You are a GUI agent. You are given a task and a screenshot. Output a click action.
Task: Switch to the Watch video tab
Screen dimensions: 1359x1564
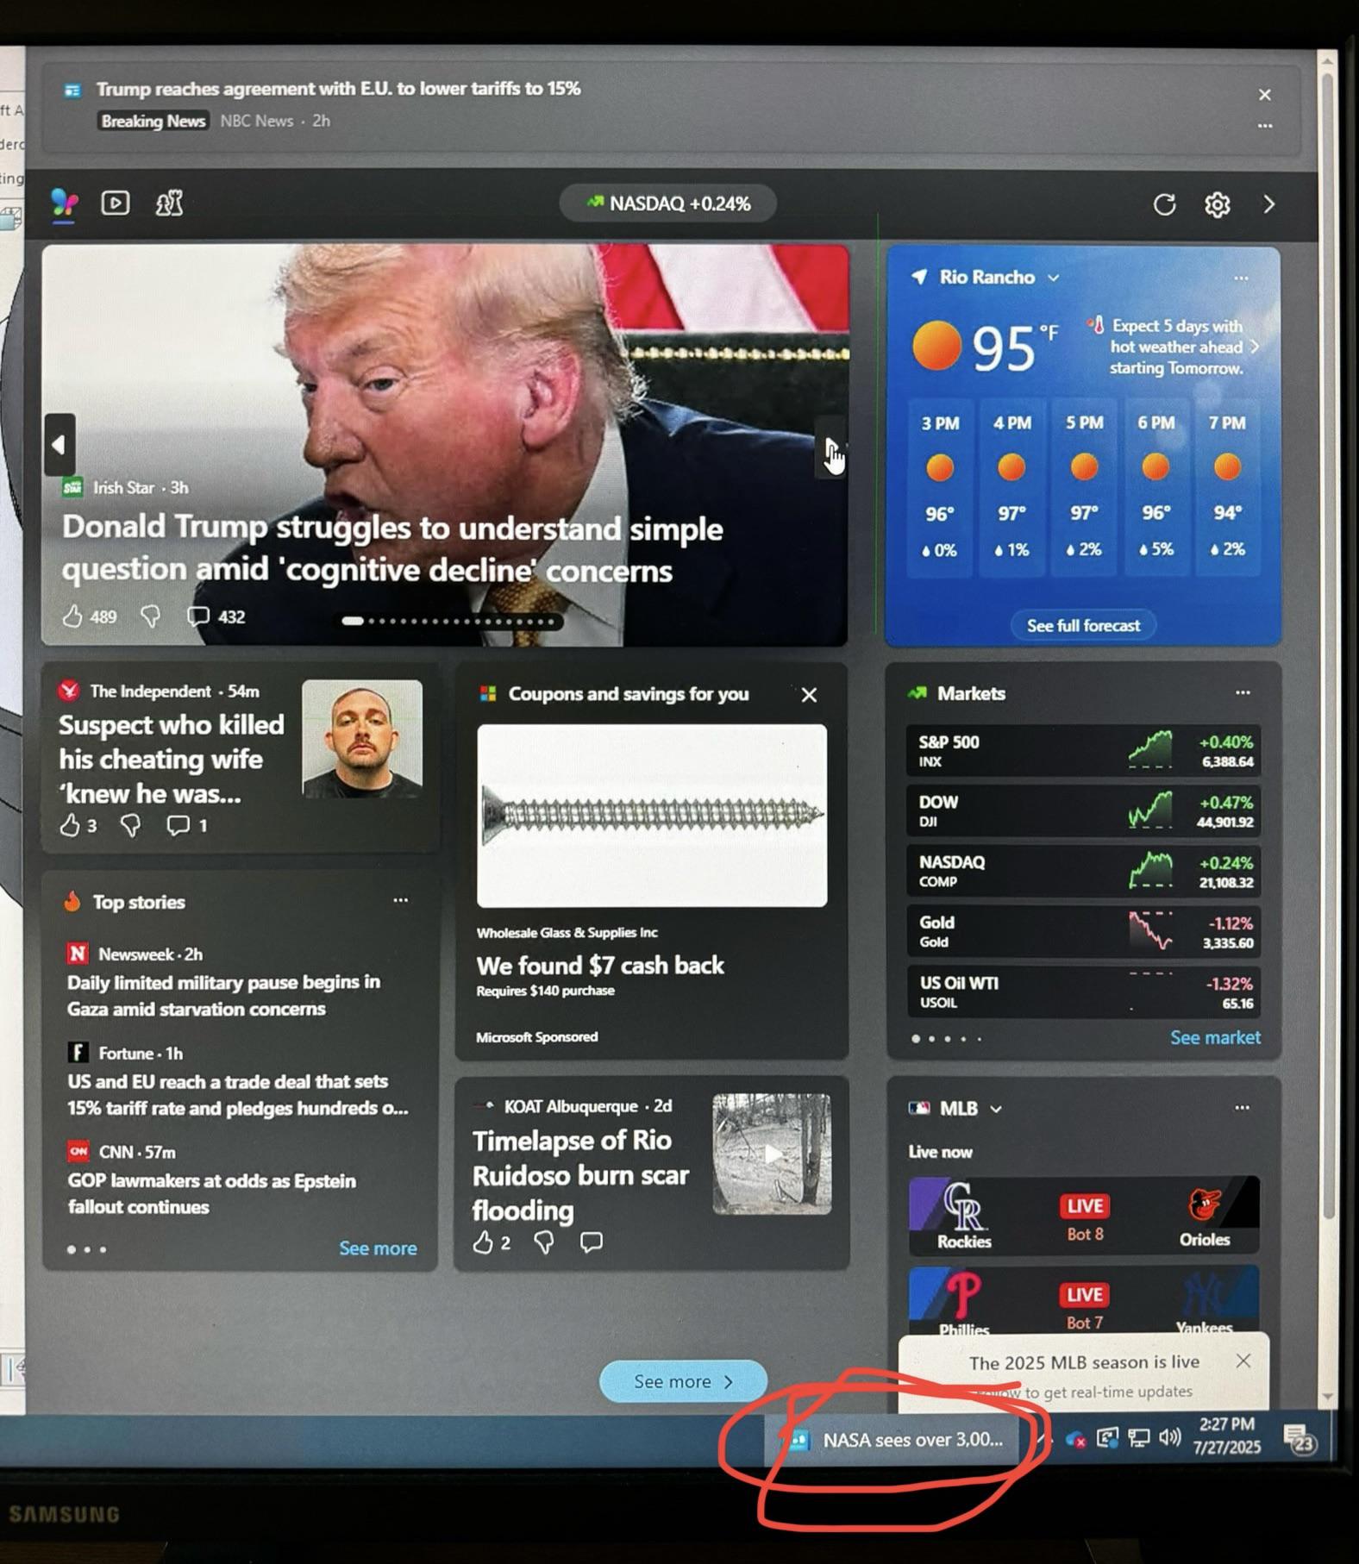pyautogui.click(x=116, y=203)
